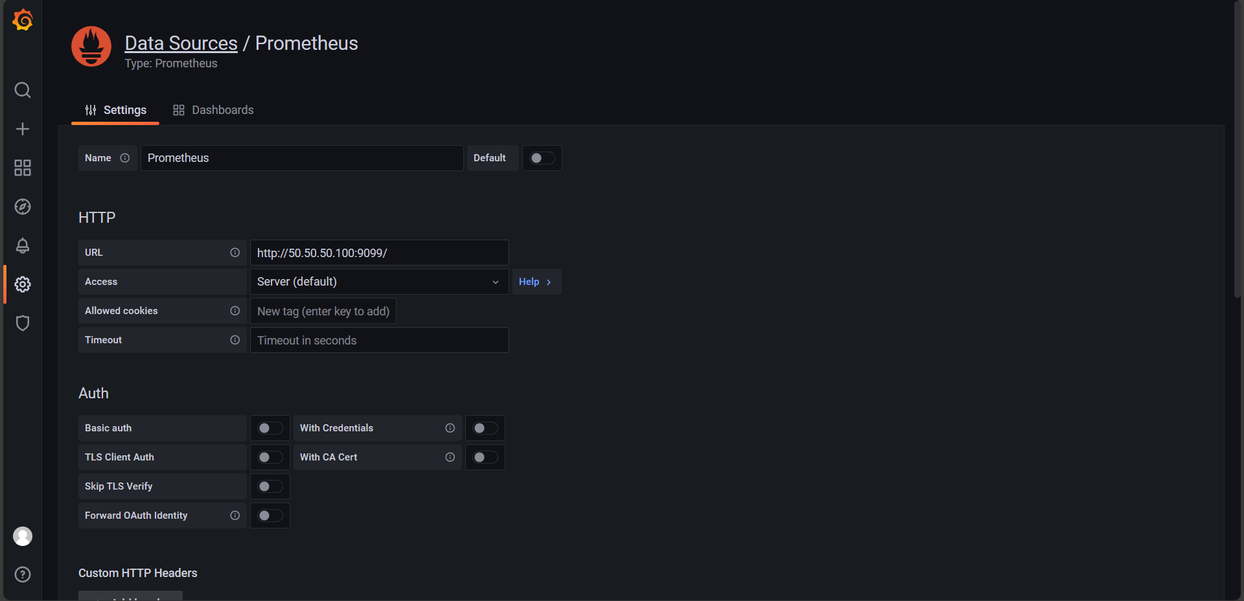Open the Configuration gear icon in sidebar

tap(23, 284)
